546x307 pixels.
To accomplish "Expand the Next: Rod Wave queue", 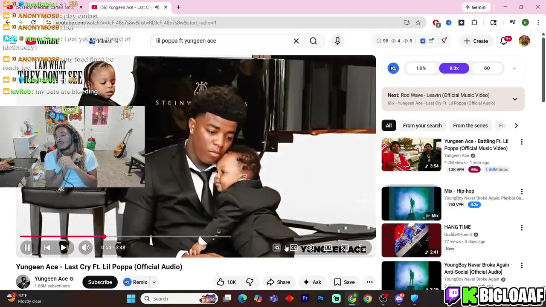I will 515,99.
